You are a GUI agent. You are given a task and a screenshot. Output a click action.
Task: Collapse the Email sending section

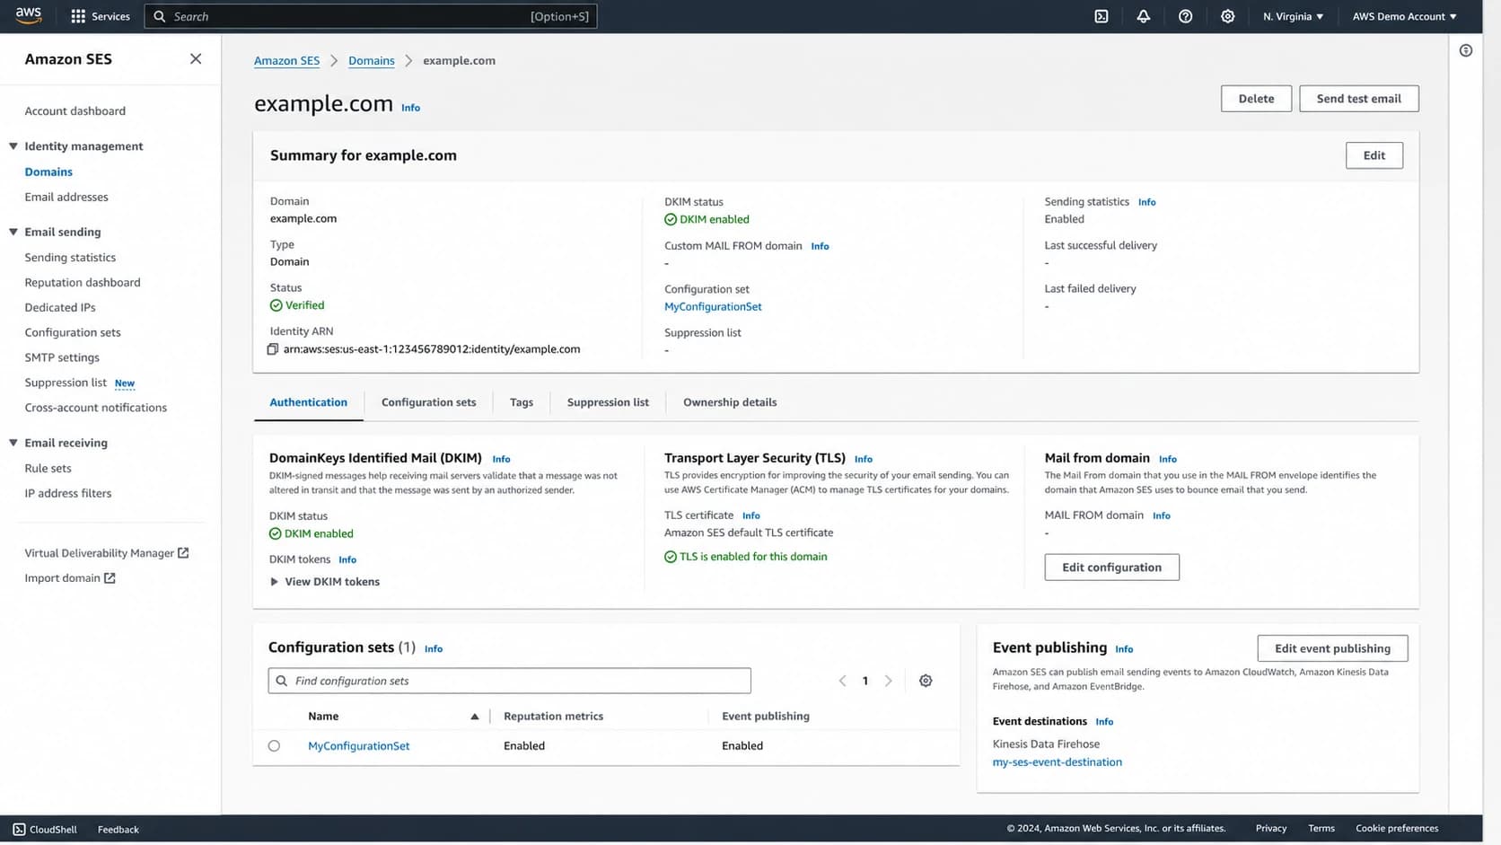(13, 232)
